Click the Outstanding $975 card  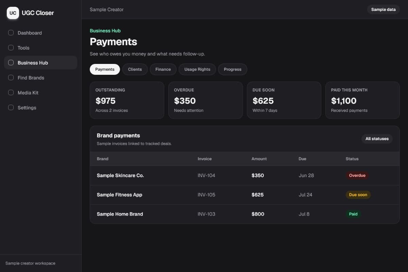click(127, 100)
